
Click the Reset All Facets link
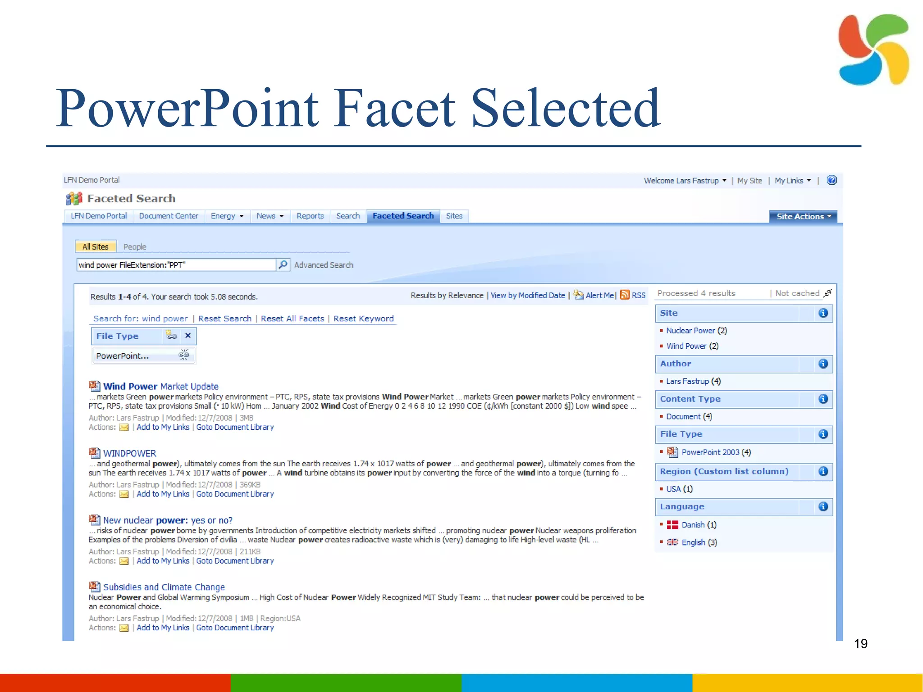coord(292,319)
